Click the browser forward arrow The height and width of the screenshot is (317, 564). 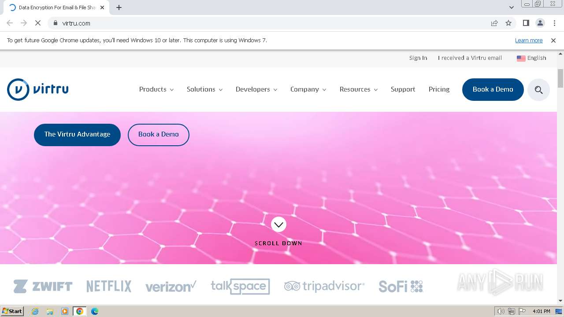tap(24, 23)
